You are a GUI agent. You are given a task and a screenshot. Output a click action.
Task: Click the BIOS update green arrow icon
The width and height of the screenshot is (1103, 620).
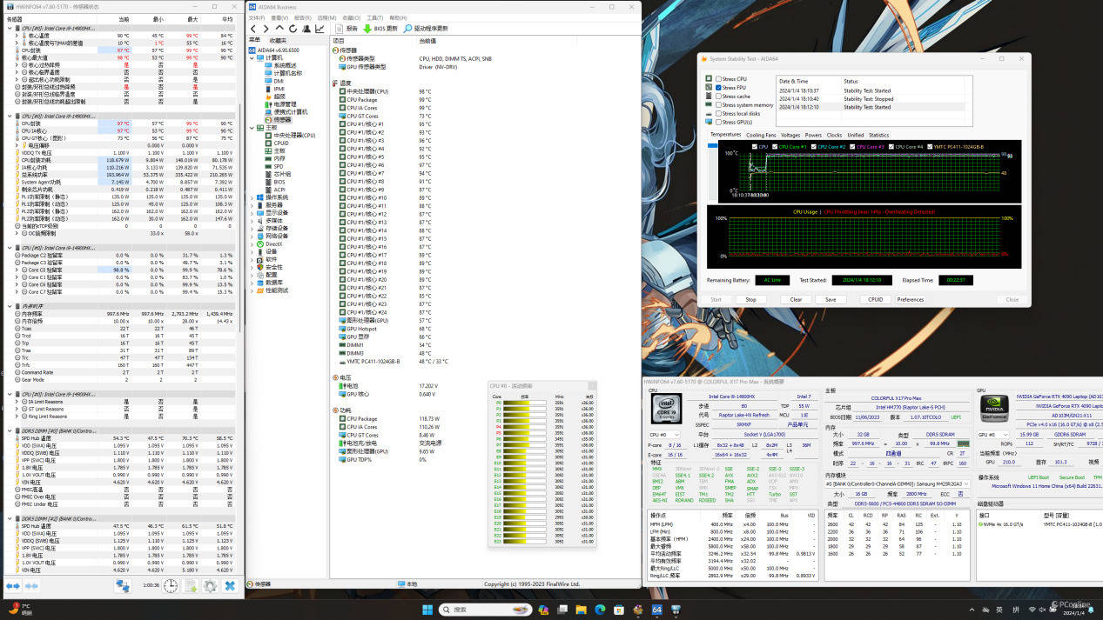tap(367, 29)
